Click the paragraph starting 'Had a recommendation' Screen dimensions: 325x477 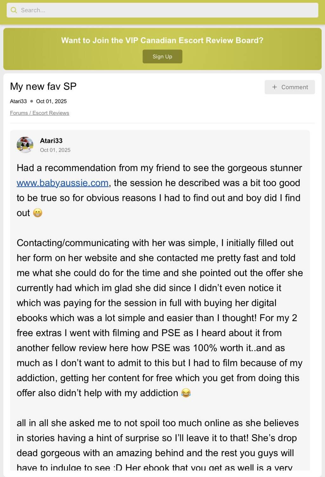[x=159, y=190]
